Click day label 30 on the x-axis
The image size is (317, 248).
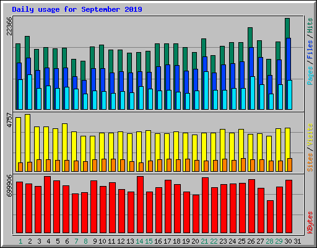(288, 241)
